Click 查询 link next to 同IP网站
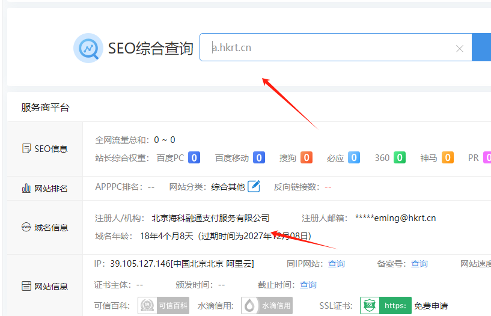The width and height of the screenshot is (491, 316). click(337, 264)
